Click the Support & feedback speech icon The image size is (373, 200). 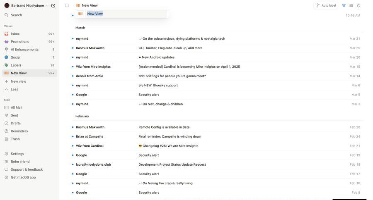6,169
